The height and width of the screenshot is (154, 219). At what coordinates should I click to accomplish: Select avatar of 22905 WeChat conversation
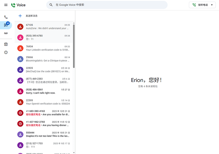[20, 70]
